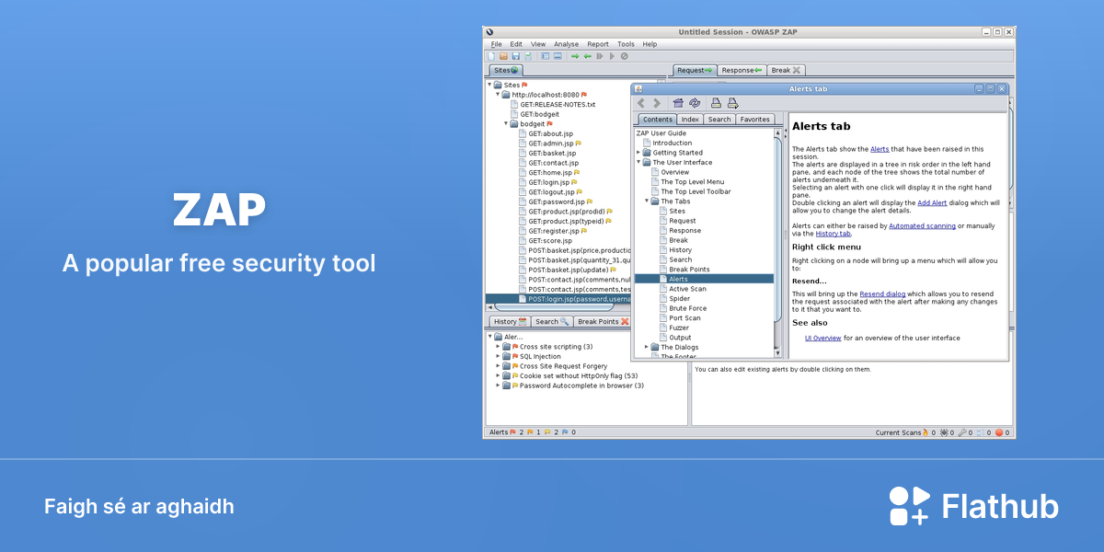Switch to the Index tab in help window
1104x552 pixels.
pyautogui.click(x=690, y=120)
